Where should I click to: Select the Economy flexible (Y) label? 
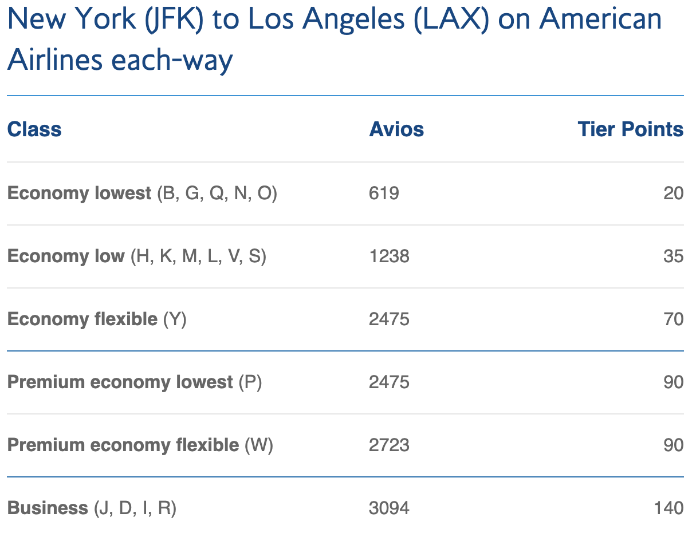97,319
